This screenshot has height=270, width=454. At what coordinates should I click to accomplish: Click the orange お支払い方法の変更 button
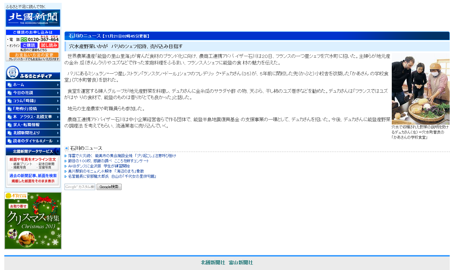point(34,55)
